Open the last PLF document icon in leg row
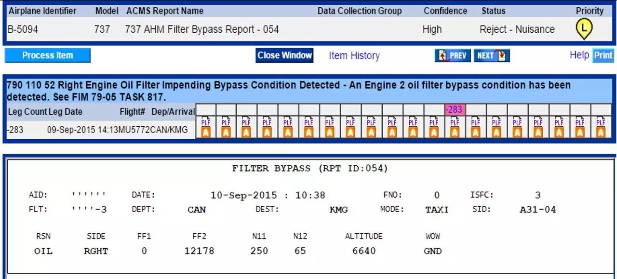The width and height of the screenshot is (617, 279). point(601,122)
